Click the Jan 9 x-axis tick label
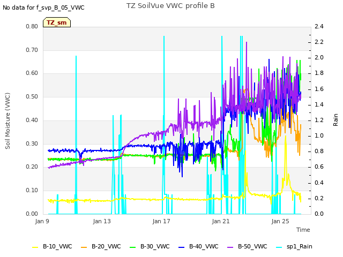 point(42,221)
